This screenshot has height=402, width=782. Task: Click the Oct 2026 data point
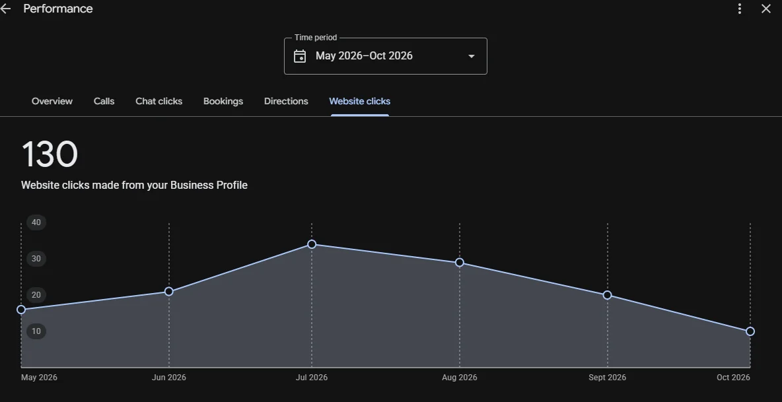tap(750, 331)
